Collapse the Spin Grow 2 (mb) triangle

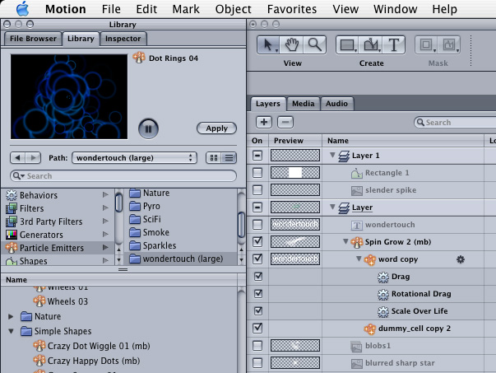pos(345,241)
